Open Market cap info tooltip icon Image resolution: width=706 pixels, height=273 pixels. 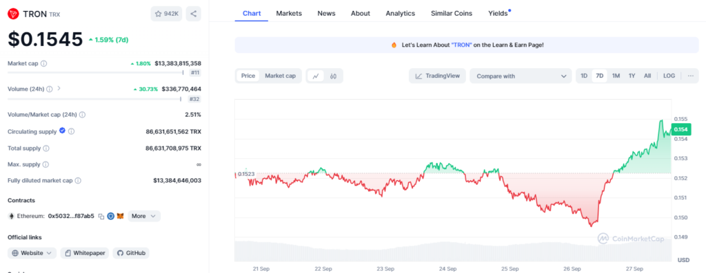[43, 64]
